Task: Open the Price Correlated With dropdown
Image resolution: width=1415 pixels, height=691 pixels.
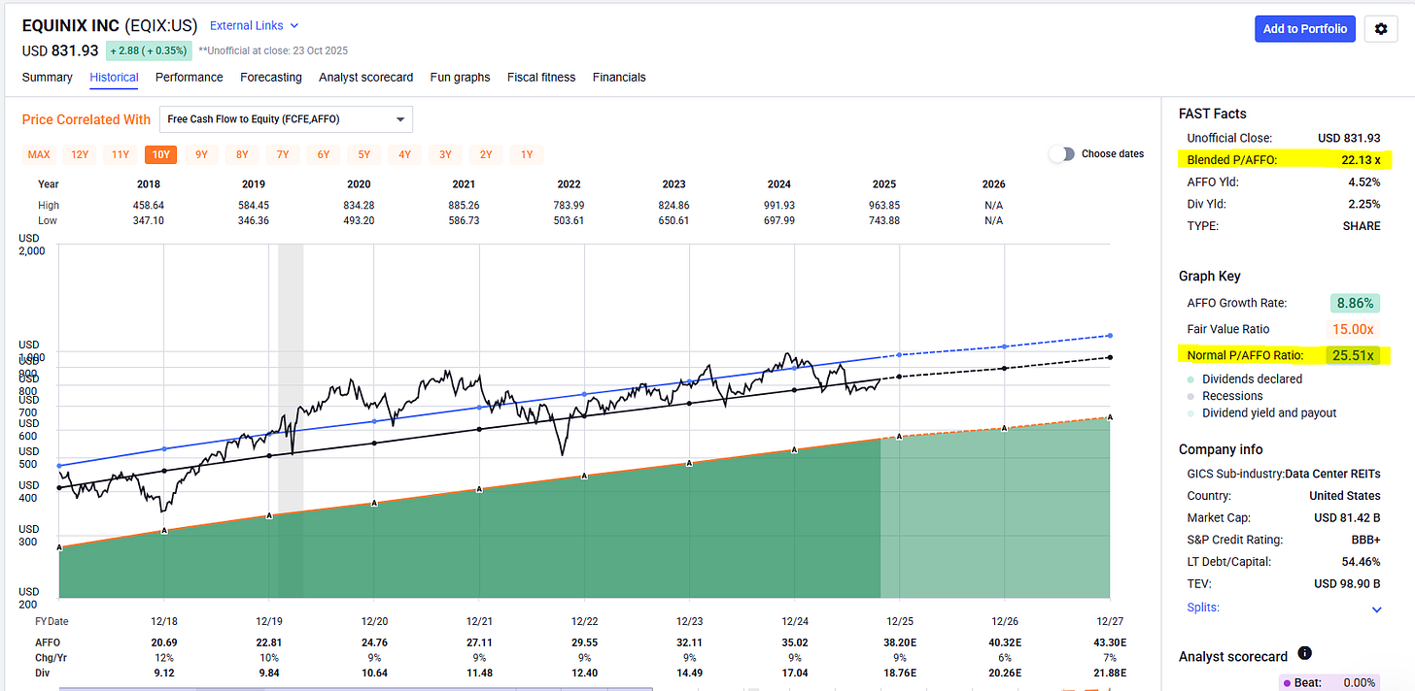Action: (286, 119)
